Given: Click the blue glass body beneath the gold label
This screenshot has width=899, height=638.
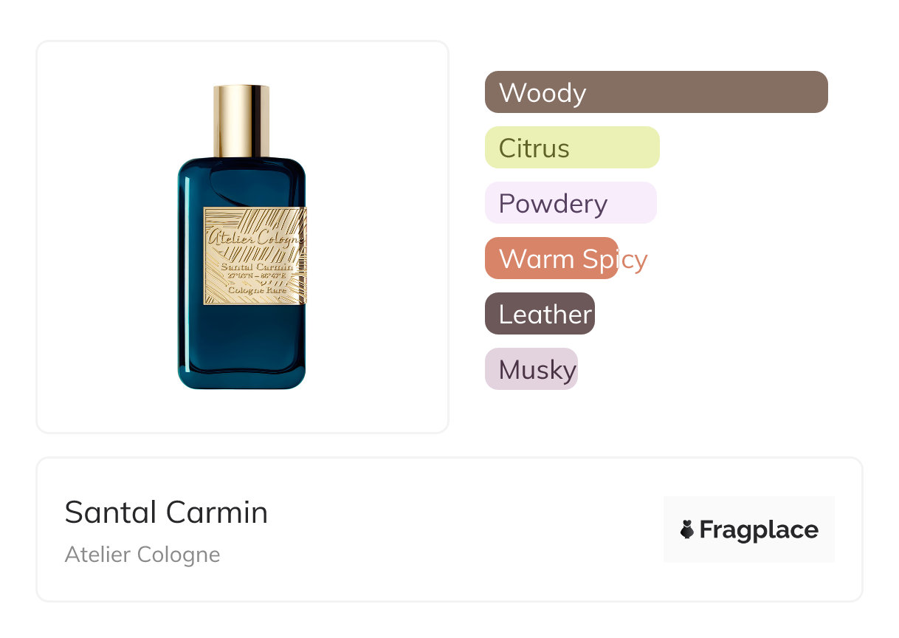Looking at the screenshot, I should 242,343.
